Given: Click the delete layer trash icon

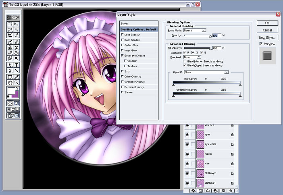Looking at the screenshot, I should [x=231, y=191].
